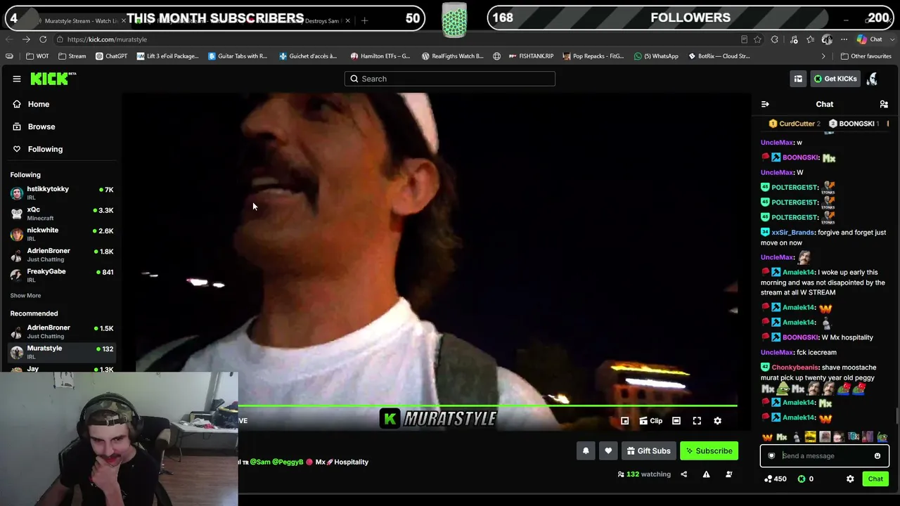This screenshot has height=506, width=900.
Task: Open the chat users list icon
Action: (x=884, y=104)
